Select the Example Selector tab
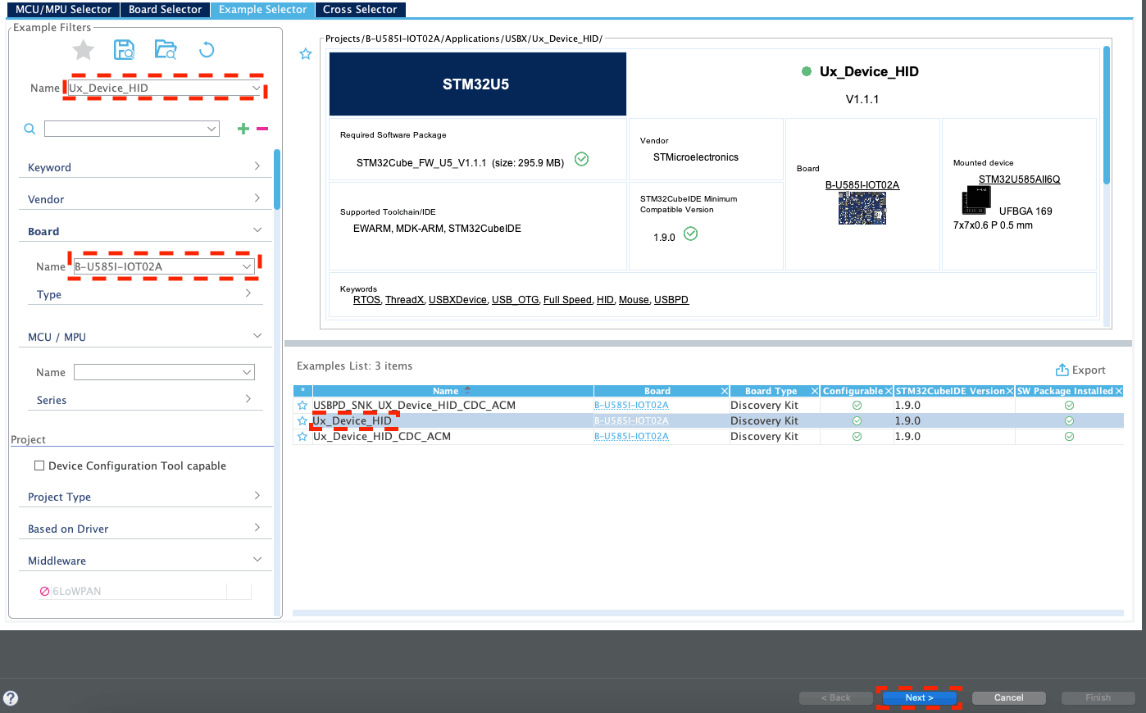 click(262, 9)
